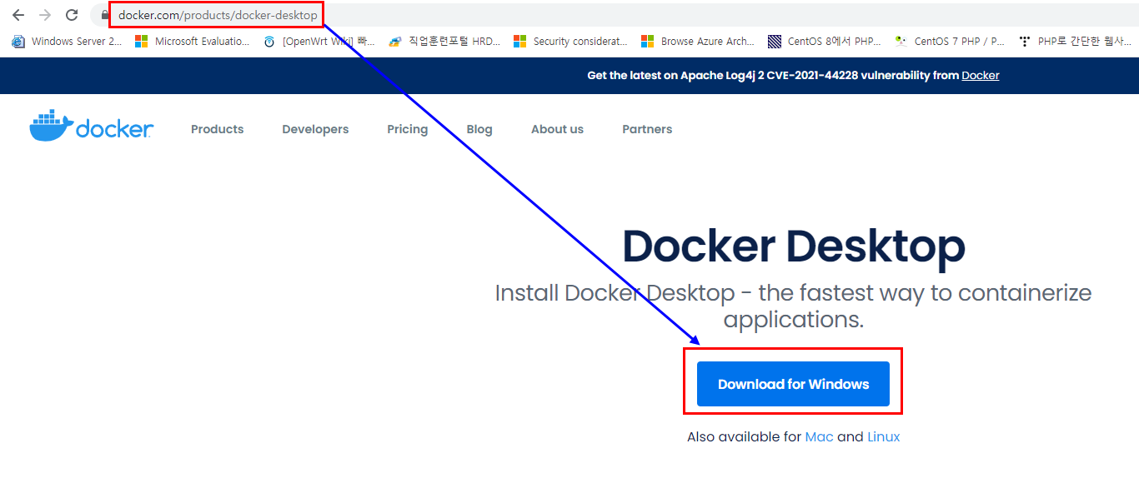The width and height of the screenshot is (1139, 493).
Task: Open the Browse Azure Arch... bookmark
Action: [x=698, y=41]
